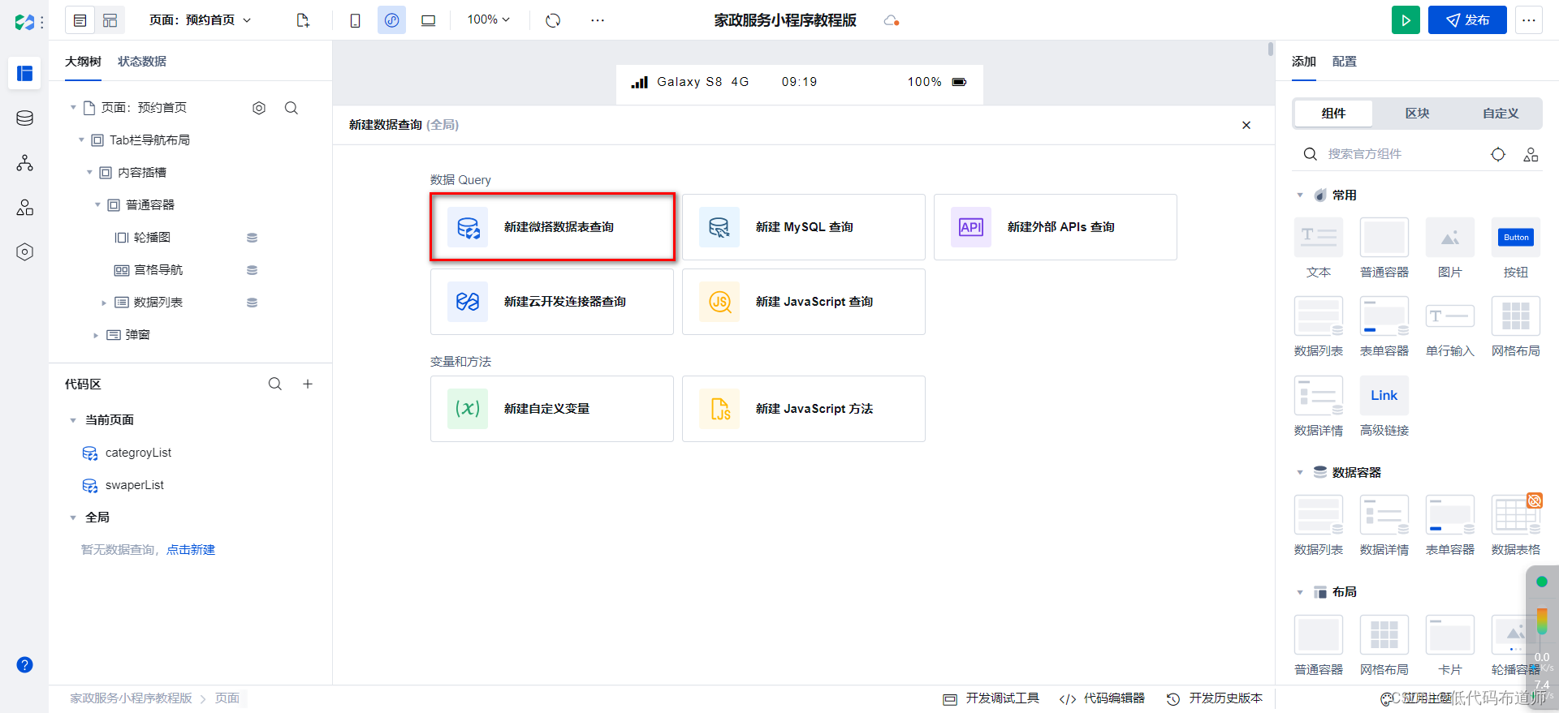Select mini program preview mode
The height and width of the screenshot is (713, 1559).
pos(391,20)
